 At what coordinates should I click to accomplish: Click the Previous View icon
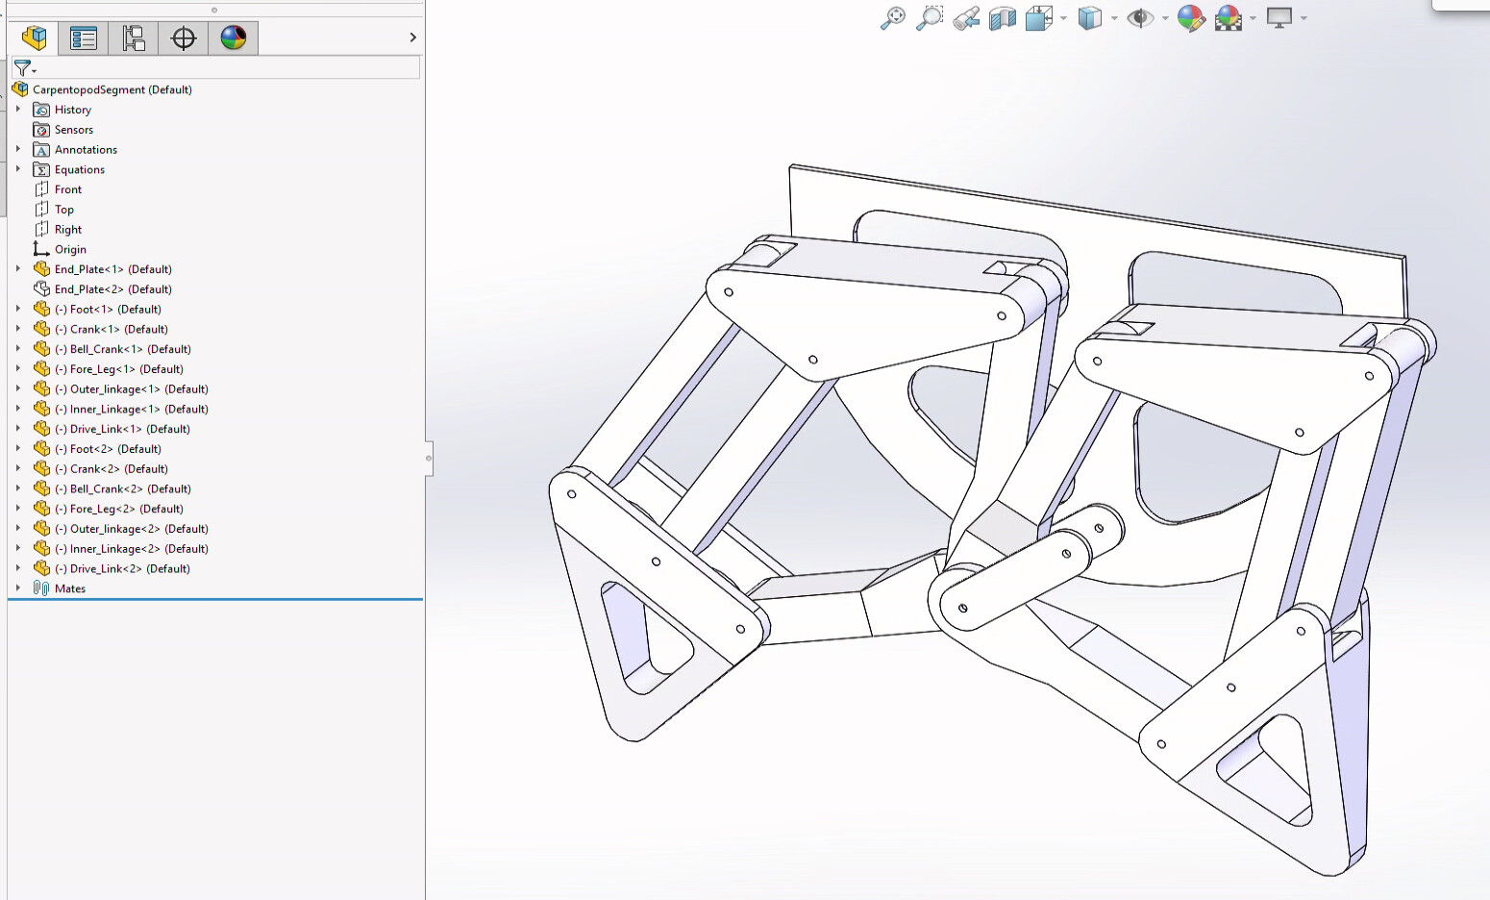(966, 18)
